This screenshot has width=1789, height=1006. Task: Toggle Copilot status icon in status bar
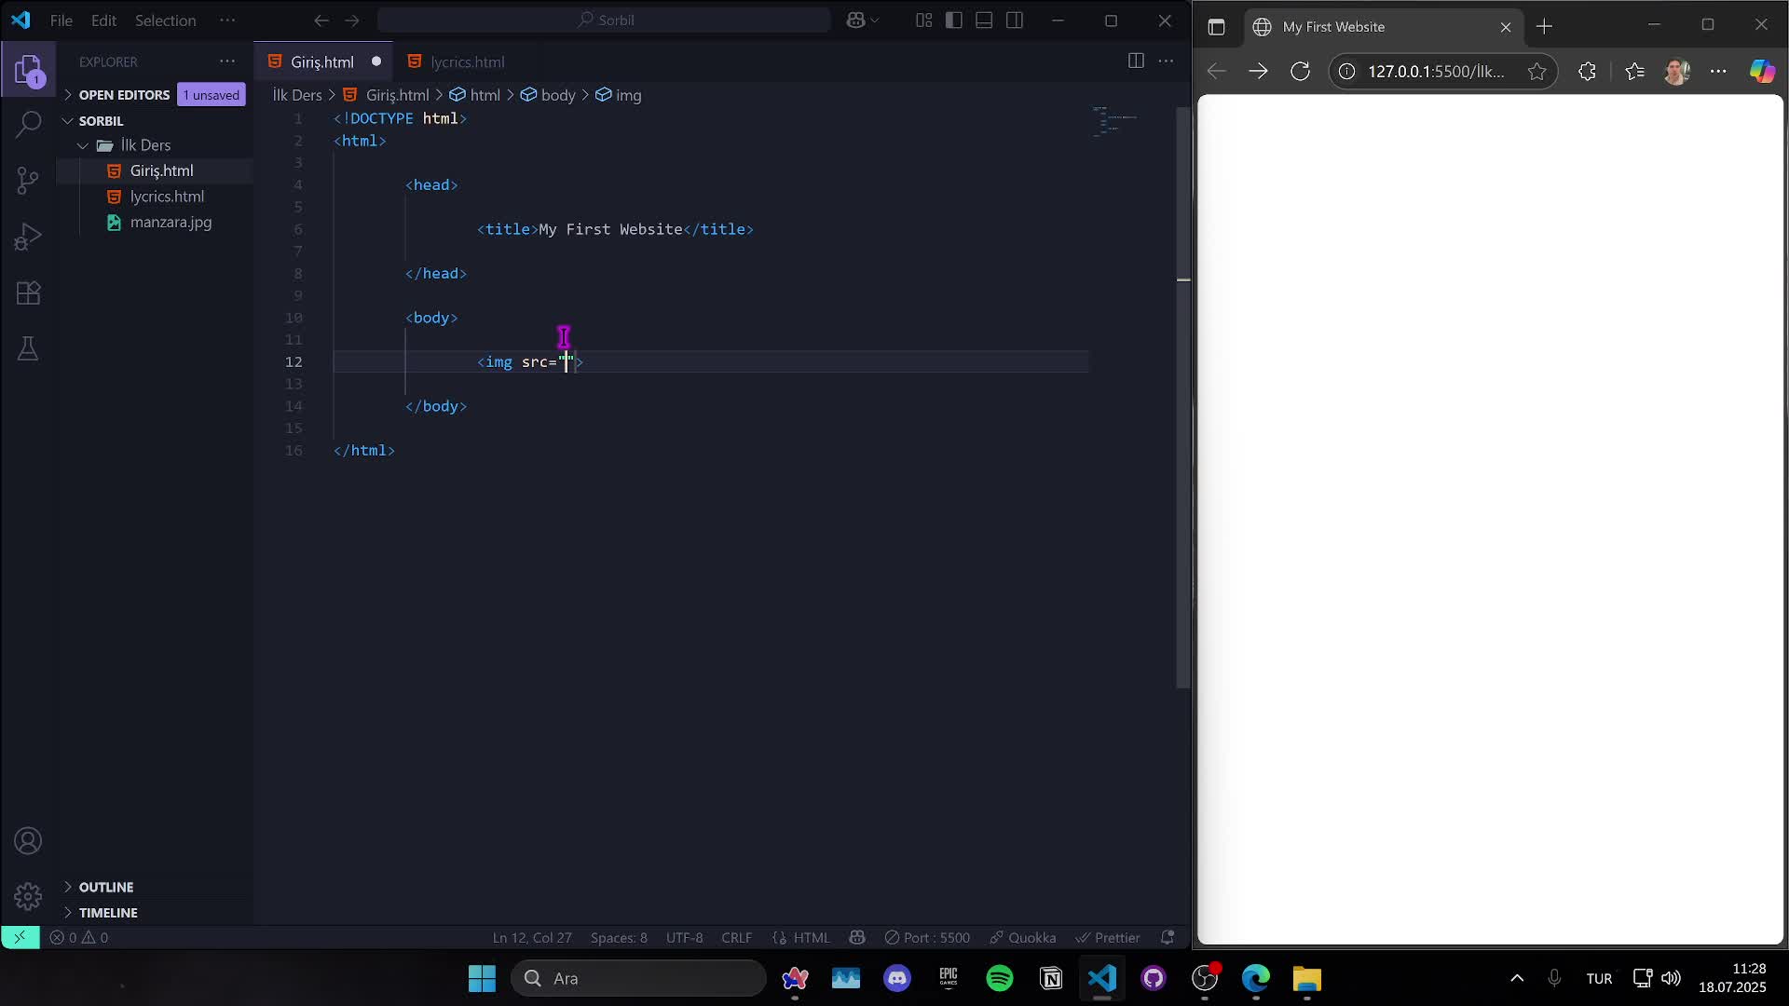click(857, 937)
